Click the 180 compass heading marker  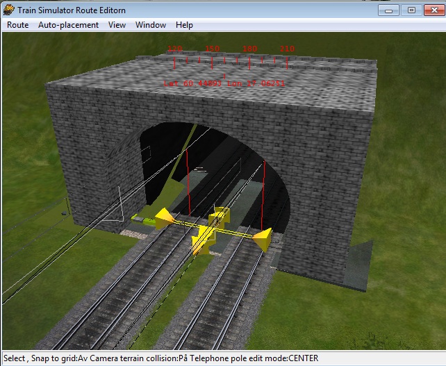tap(249, 49)
